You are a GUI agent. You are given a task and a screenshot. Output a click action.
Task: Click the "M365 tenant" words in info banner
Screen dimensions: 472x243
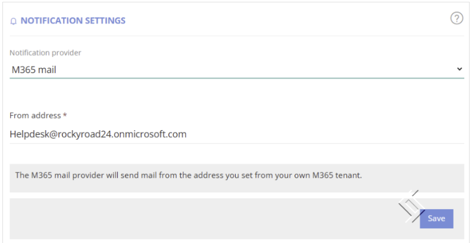337,175
